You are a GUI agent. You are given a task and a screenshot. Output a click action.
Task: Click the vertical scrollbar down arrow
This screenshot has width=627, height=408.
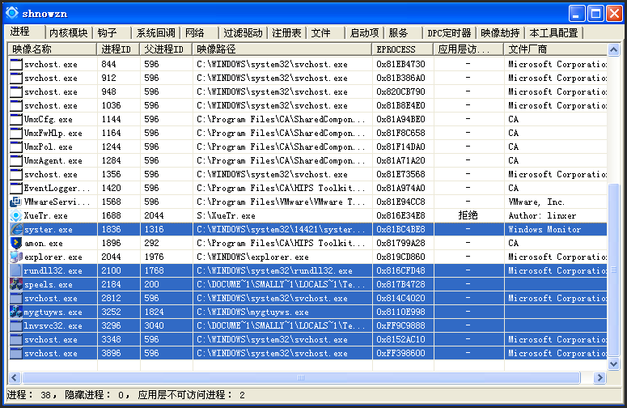[613, 364]
